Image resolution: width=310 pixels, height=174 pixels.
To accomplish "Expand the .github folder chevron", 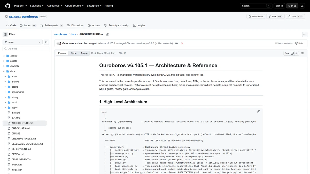I will tap(4, 56).
